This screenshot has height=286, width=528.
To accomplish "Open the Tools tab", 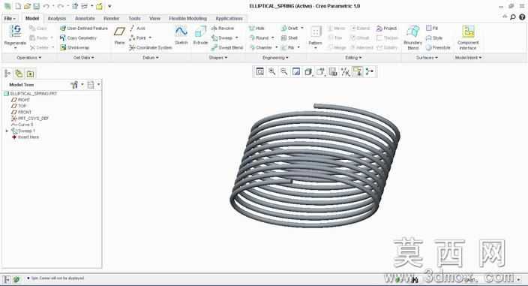I will click(134, 18).
